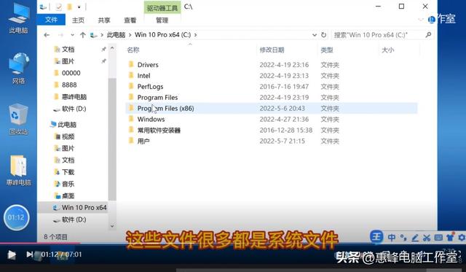The width and height of the screenshot is (466, 272).
Task: Expand the ribbon with the chevron
Action: click(421, 20)
